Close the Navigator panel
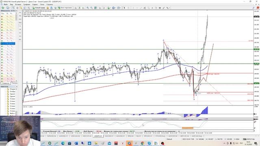Screen dimensions: 260x146 coord(17,86)
